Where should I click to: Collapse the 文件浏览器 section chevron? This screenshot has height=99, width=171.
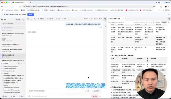click(1, 63)
